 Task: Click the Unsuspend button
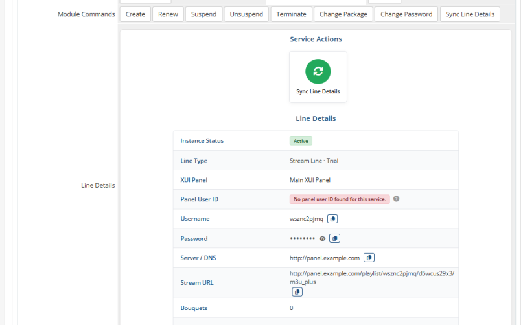point(246,14)
